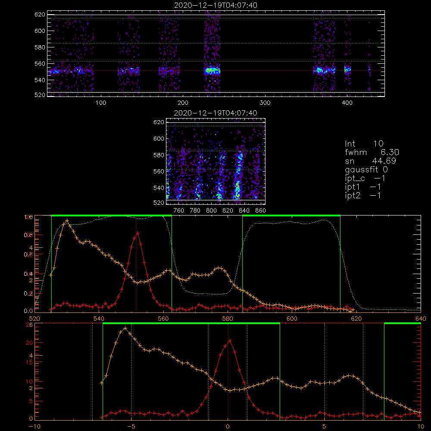The height and width of the screenshot is (431, 431).
Task: Click y-axis label 600 of middle image
Action: [159, 138]
